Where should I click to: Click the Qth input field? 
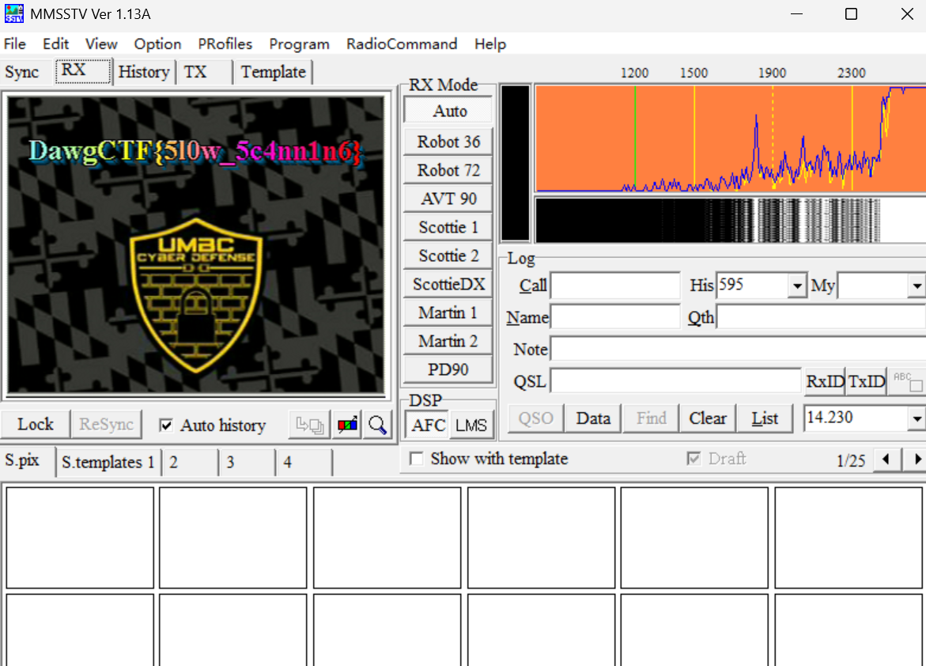tap(821, 316)
